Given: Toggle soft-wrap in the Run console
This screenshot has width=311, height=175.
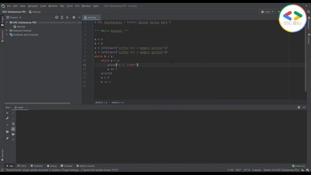Looking at the screenshot, I should [x=13, y=124].
